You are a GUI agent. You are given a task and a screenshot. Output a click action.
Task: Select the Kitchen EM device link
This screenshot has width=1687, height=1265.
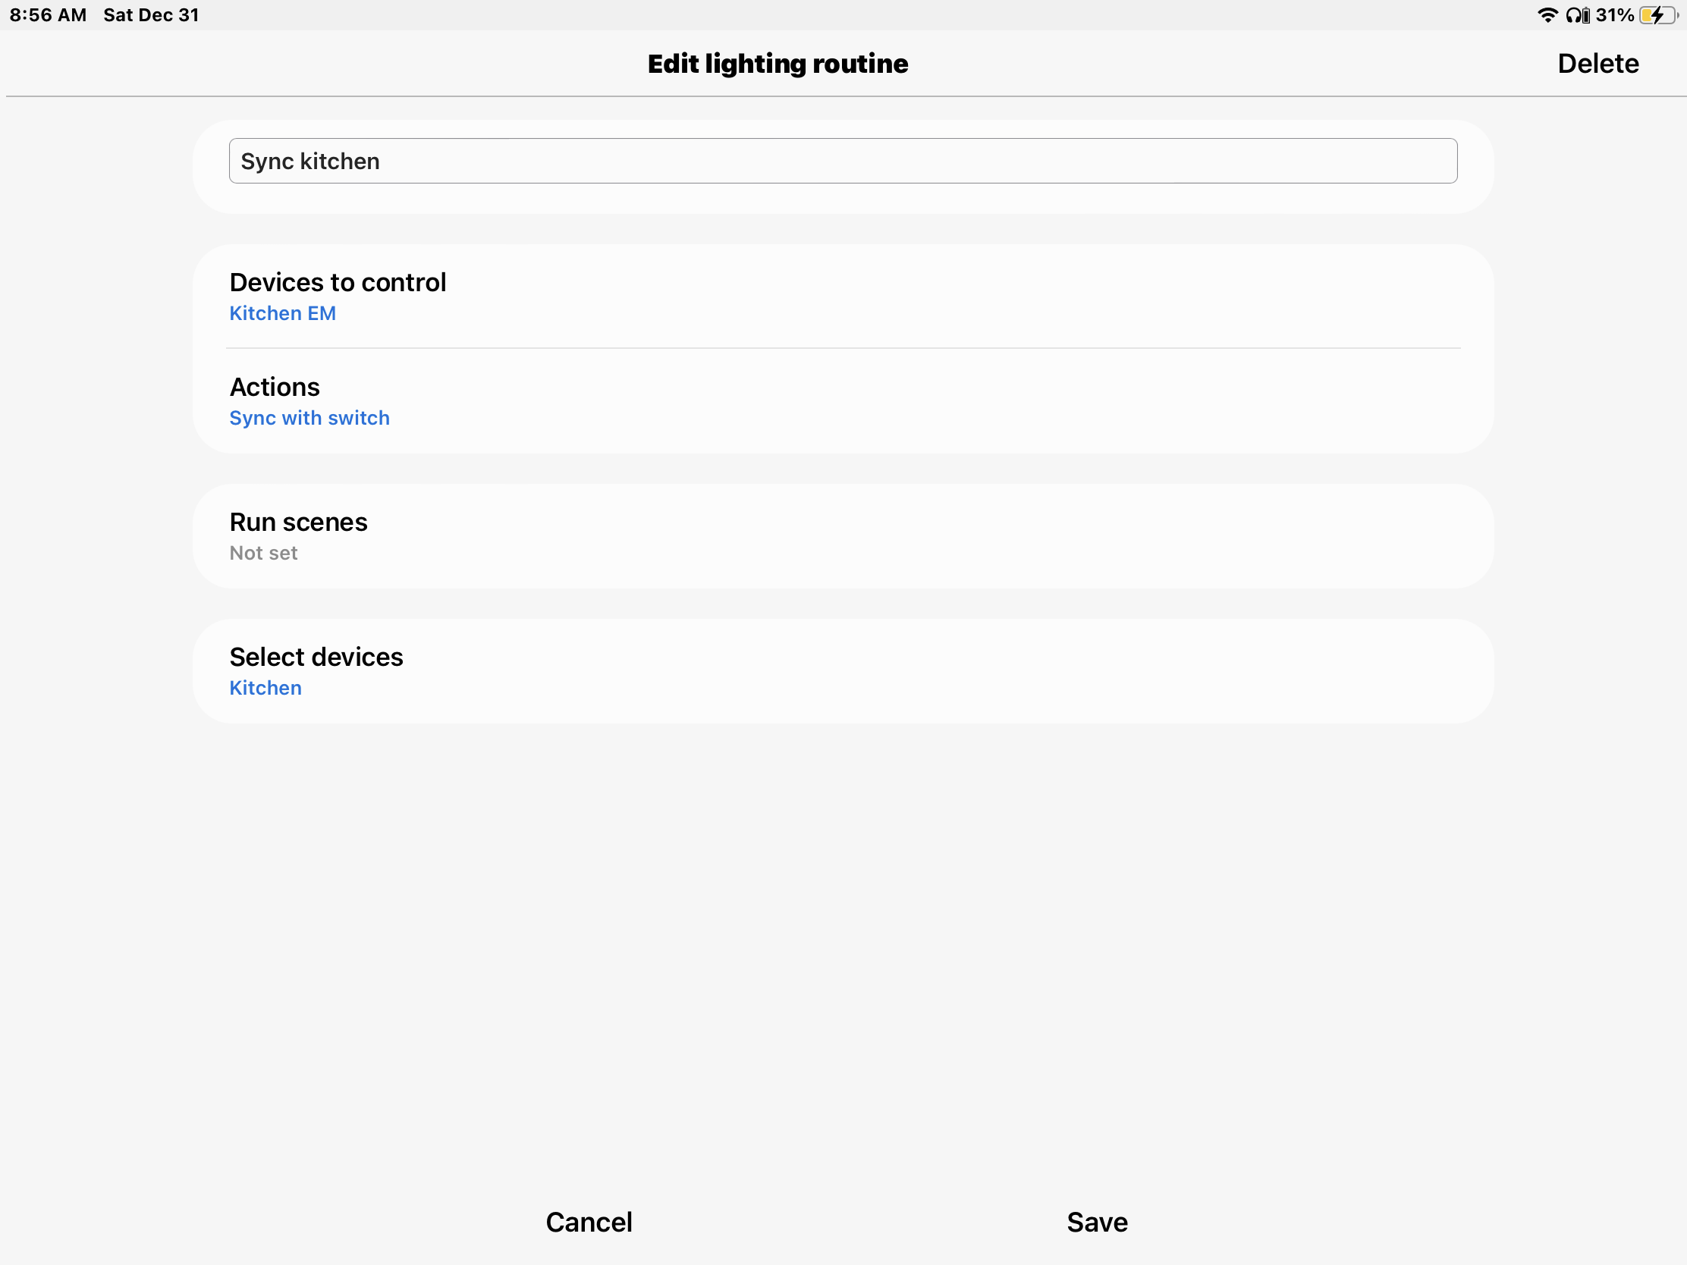click(282, 313)
